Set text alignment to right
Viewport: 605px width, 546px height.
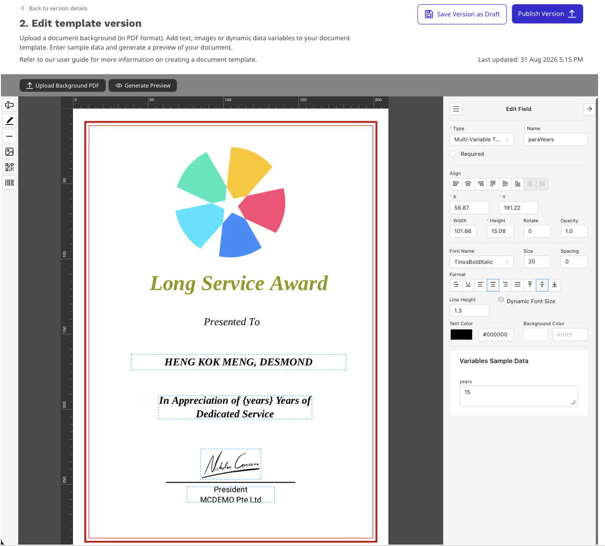point(505,285)
